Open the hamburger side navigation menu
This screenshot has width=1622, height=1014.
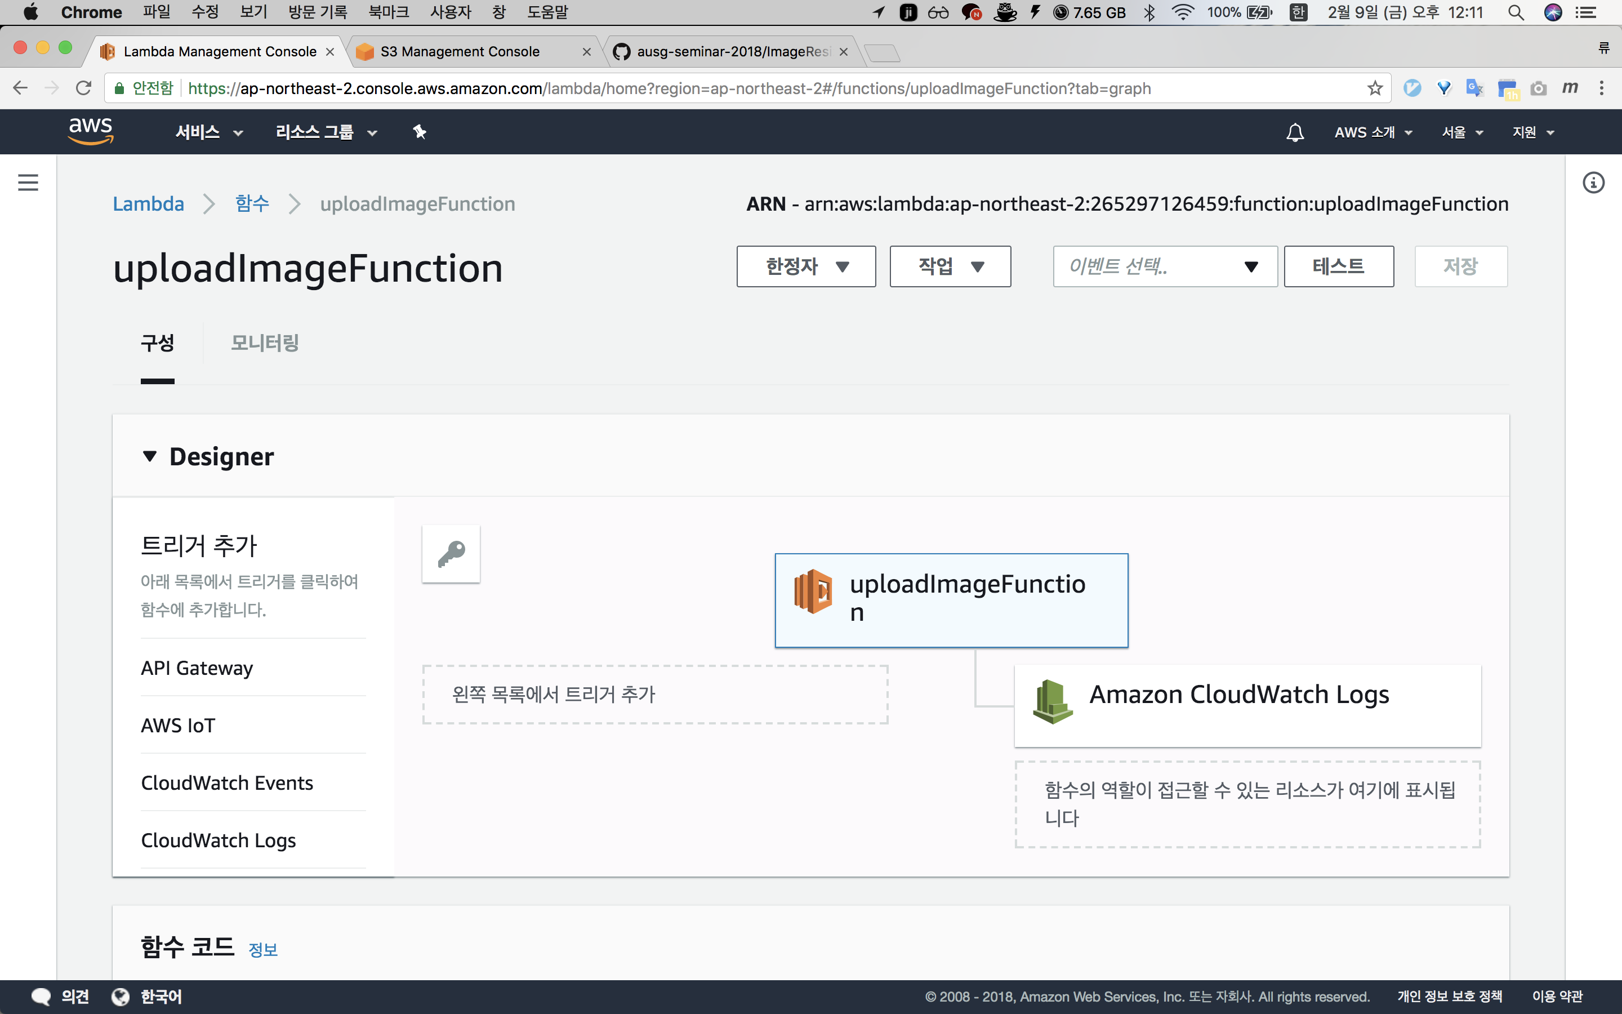click(x=28, y=183)
